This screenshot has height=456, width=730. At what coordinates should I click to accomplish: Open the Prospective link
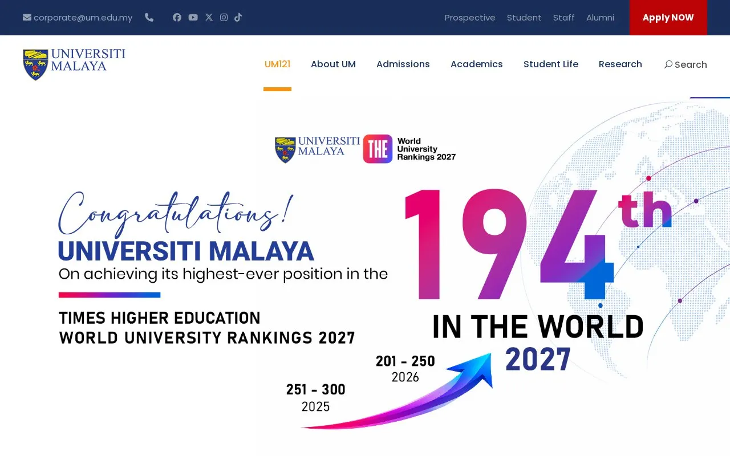pyautogui.click(x=470, y=18)
